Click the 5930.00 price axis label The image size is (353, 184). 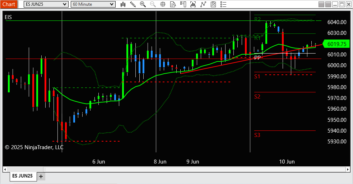(337, 142)
